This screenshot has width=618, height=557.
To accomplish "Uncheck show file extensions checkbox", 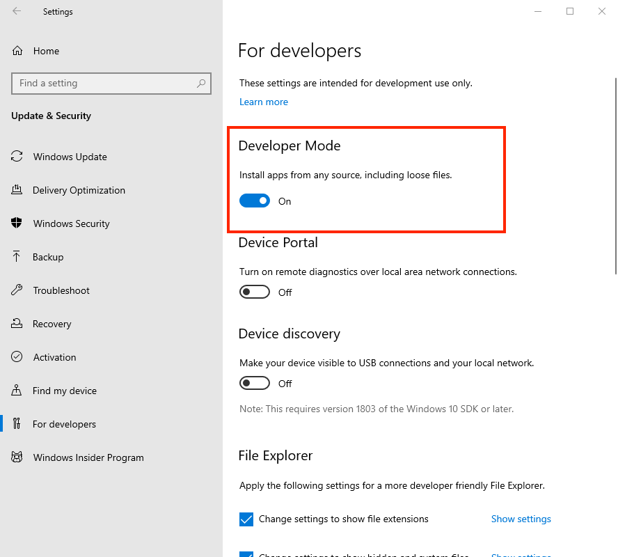I will 246,519.
